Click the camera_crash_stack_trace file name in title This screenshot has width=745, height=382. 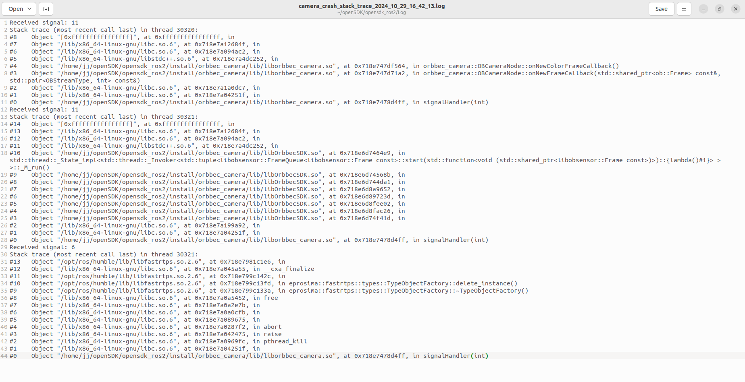[371, 6]
